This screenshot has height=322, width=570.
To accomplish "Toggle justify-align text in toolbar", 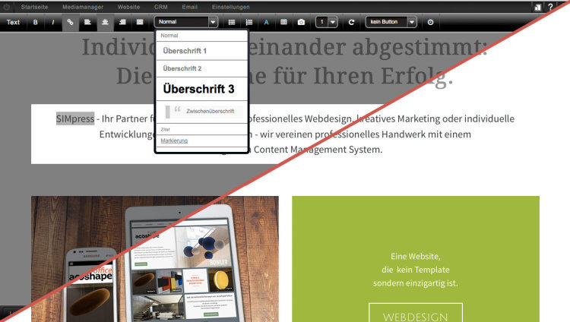I will click(139, 22).
